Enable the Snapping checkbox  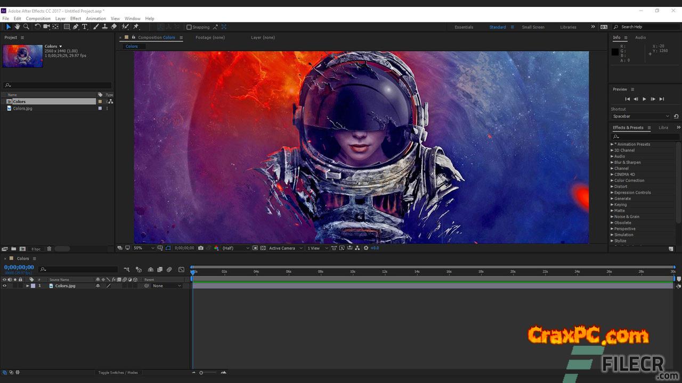point(189,27)
